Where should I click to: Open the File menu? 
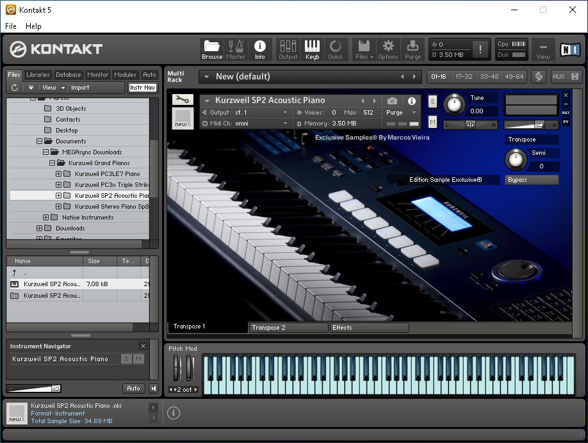[11, 26]
